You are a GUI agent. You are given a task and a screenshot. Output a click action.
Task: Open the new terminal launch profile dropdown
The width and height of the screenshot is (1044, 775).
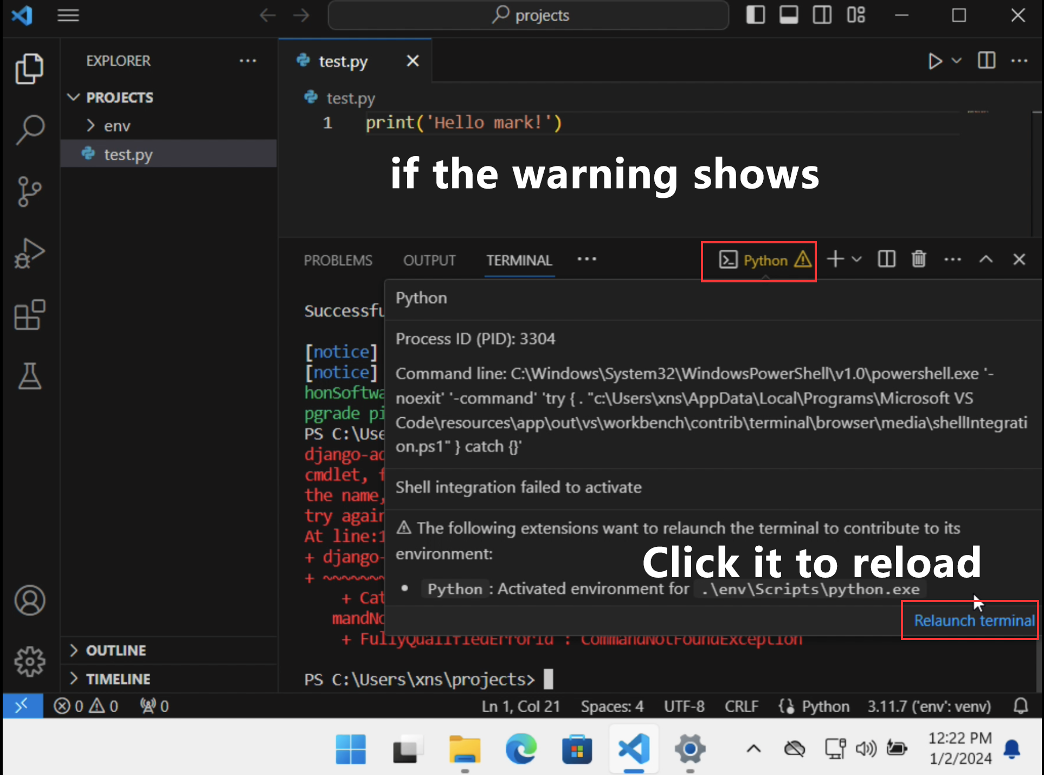[x=856, y=260]
